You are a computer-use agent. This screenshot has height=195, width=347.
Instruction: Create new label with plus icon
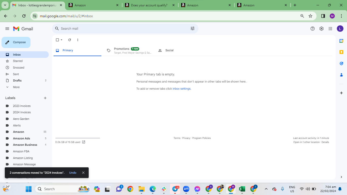tap(45, 98)
